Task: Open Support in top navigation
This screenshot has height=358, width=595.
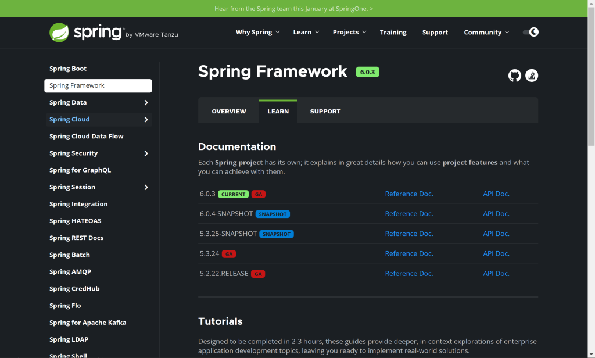Action: pos(435,33)
